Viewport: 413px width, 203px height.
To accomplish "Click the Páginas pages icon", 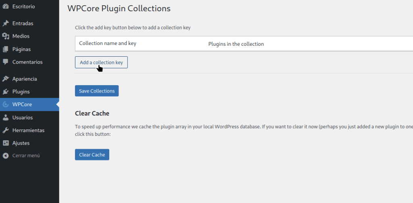I will point(6,49).
